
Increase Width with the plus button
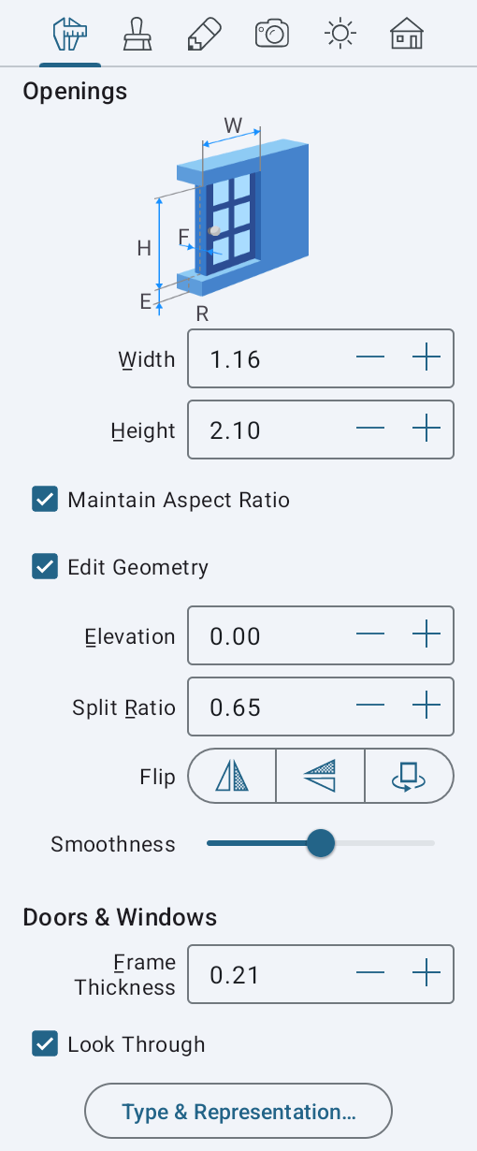[426, 358]
